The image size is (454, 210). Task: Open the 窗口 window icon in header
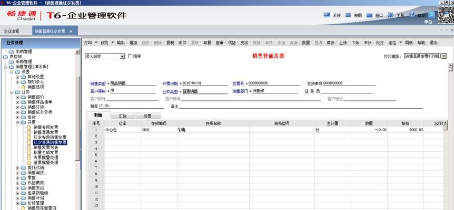point(369,15)
